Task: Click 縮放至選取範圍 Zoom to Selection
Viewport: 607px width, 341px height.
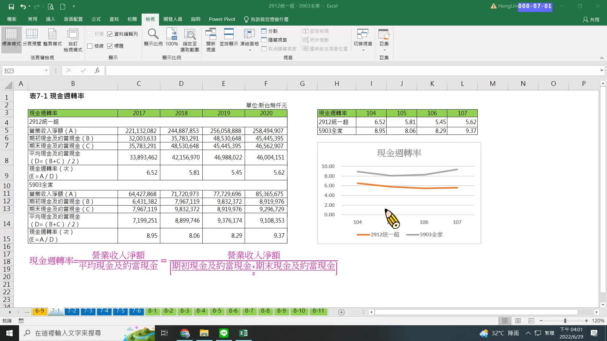Action: point(190,40)
